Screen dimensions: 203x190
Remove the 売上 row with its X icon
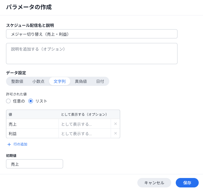(116, 124)
